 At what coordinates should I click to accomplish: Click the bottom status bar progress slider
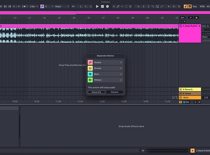(x=167, y=151)
